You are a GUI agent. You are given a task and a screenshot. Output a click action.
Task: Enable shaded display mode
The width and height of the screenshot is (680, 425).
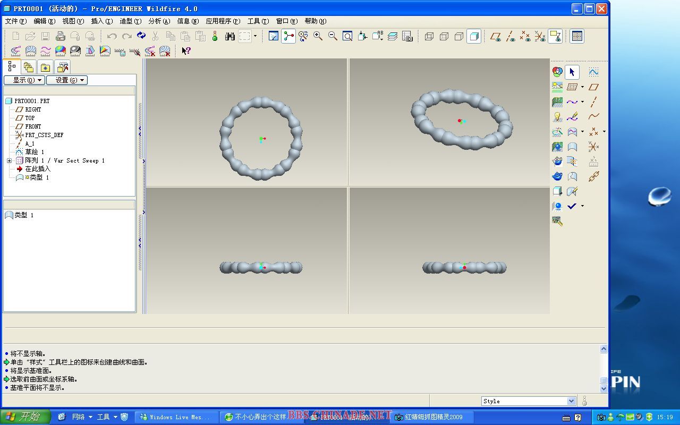[474, 36]
